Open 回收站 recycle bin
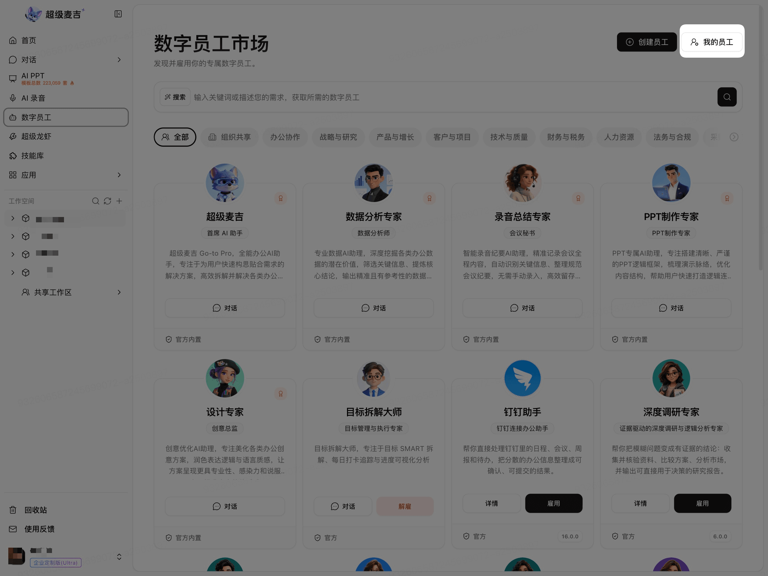 click(x=66, y=510)
